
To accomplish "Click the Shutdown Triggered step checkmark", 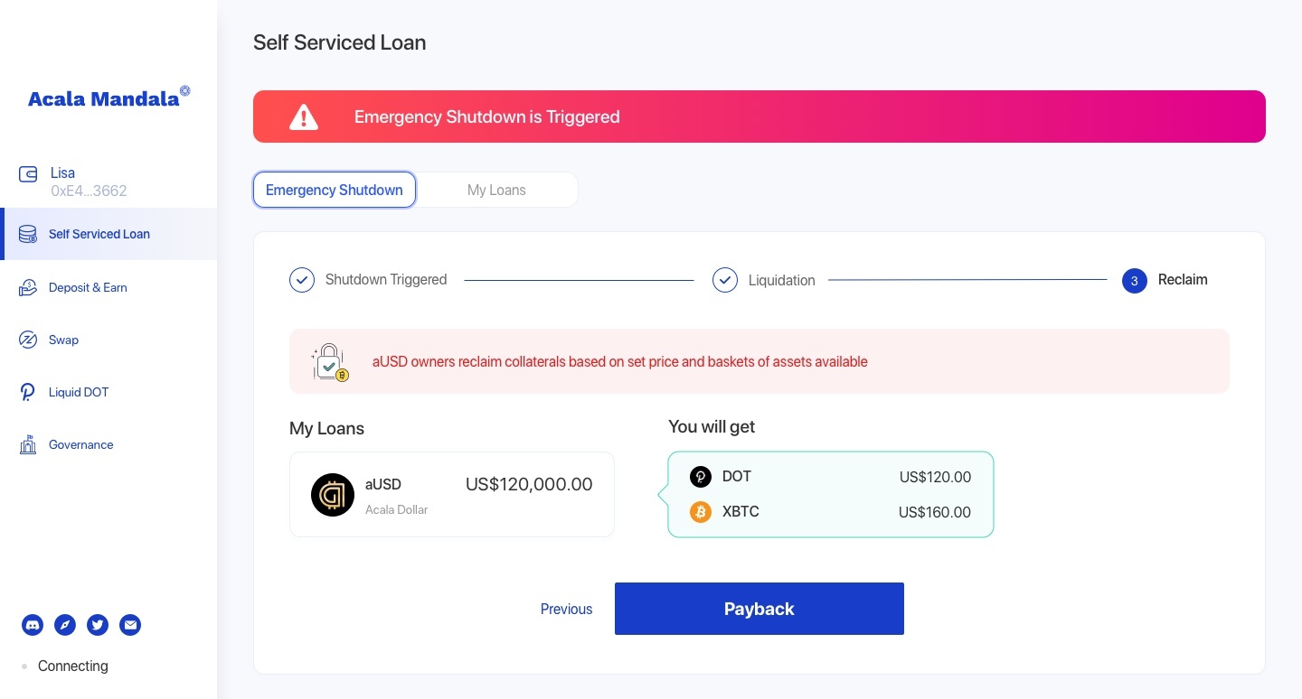I will point(302,280).
